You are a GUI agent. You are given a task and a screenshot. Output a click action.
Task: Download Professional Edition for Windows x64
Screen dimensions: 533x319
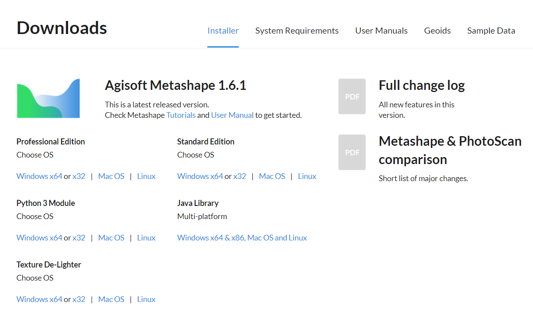tap(39, 176)
